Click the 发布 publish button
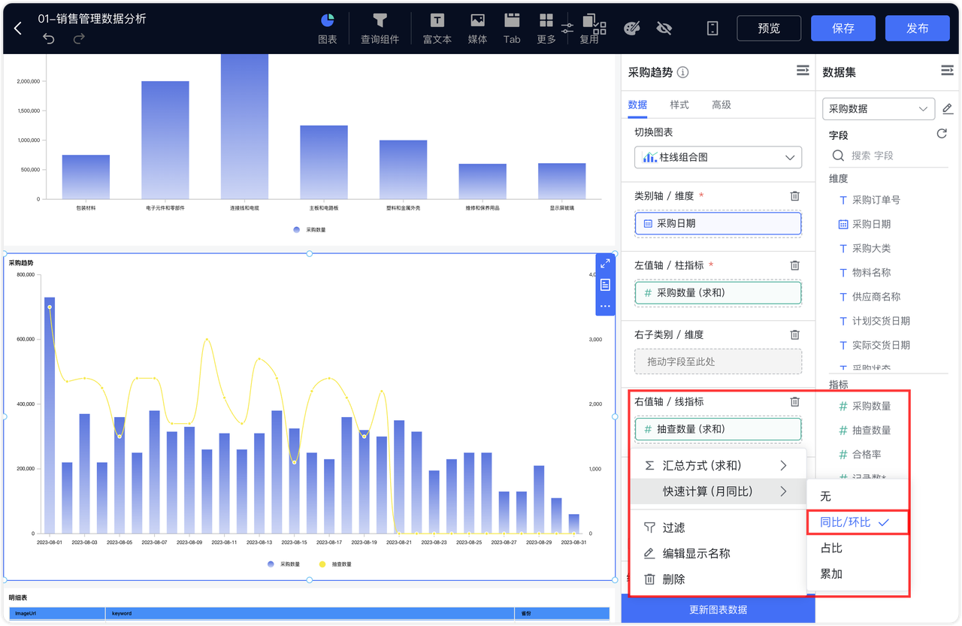Viewport: 962px width, 626px height. [917, 28]
